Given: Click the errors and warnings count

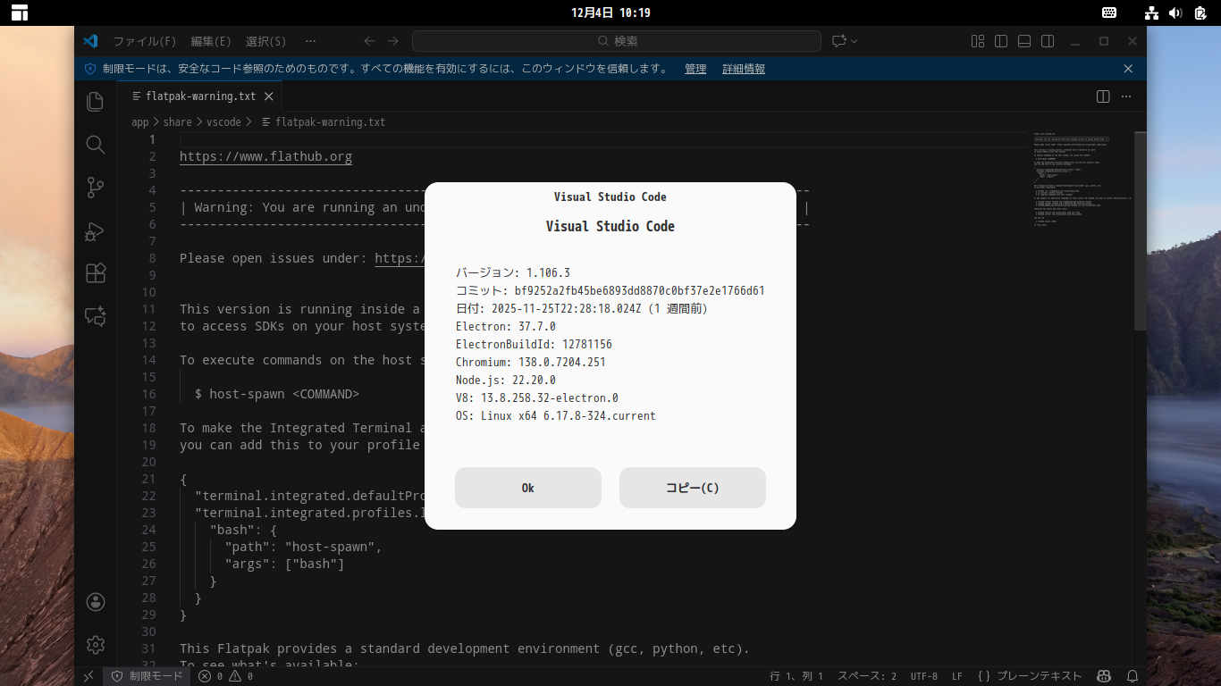Looking at the screenshot, I should click(225, 676).
